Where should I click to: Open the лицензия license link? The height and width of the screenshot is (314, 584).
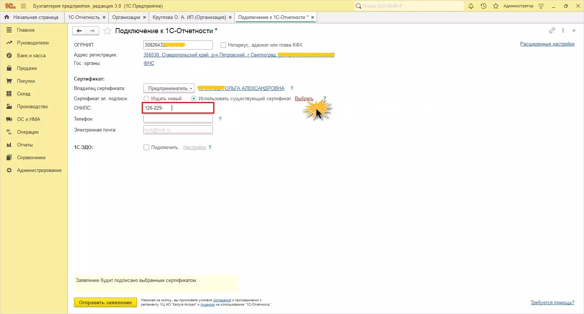tap(207, 305)
